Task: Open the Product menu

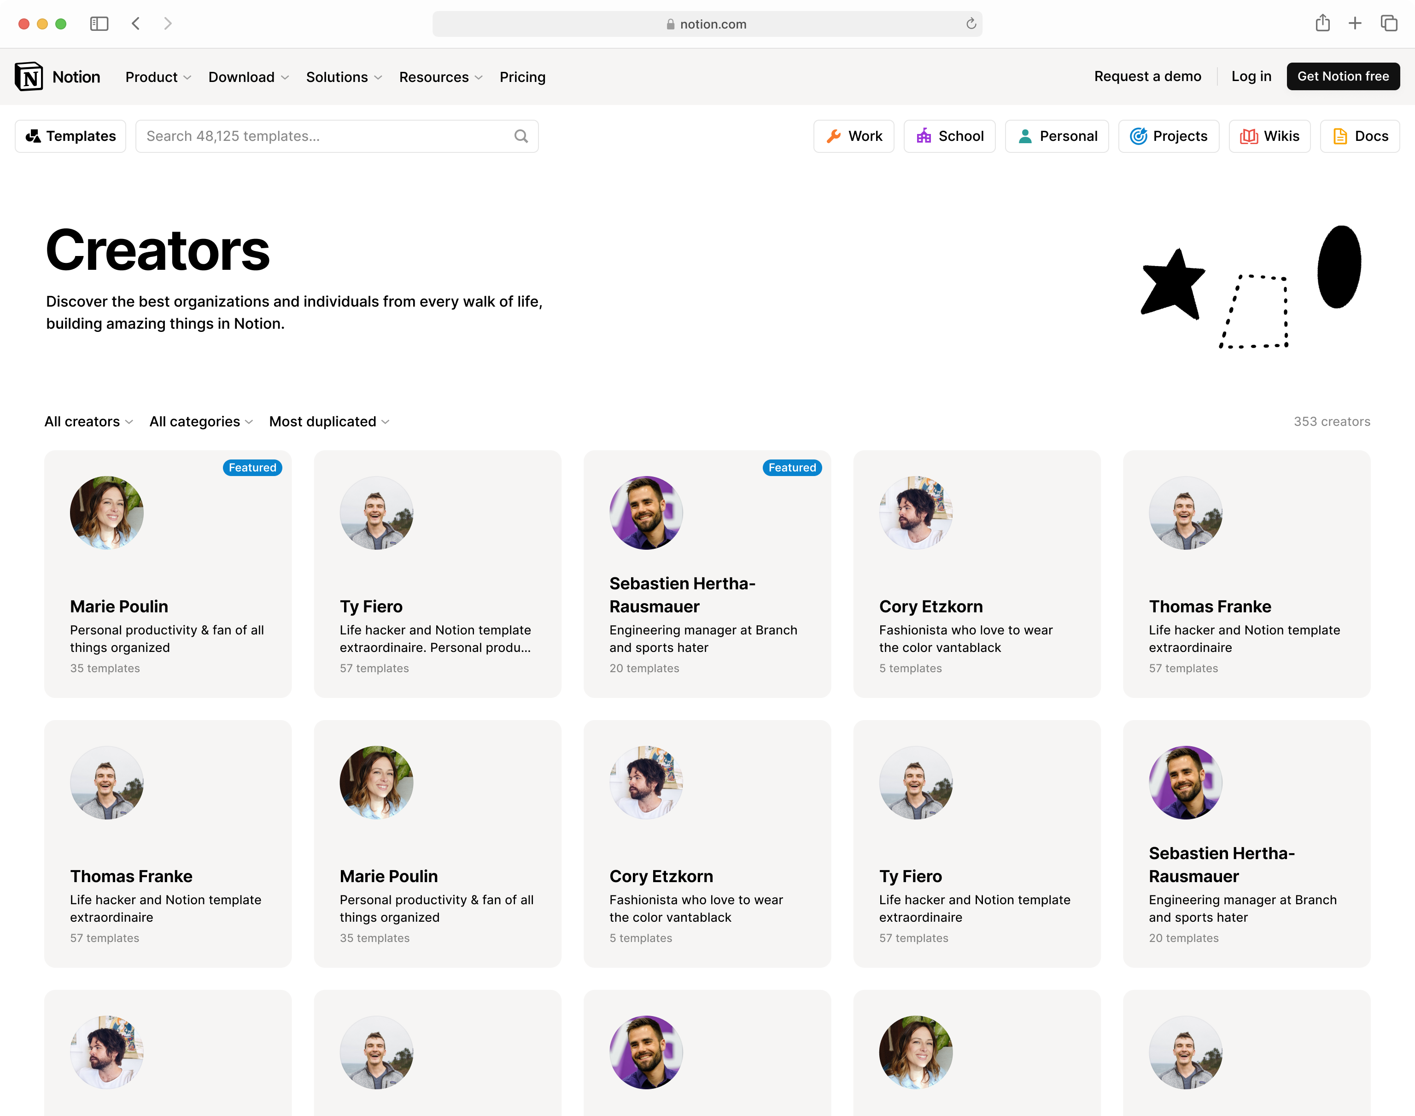Action: tap(158, 77)
